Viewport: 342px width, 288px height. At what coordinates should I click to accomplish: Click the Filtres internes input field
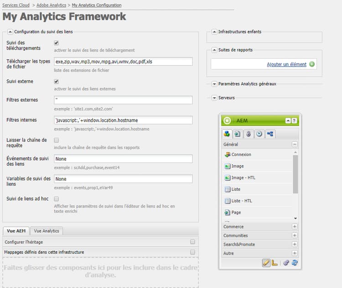click(123, 120)
